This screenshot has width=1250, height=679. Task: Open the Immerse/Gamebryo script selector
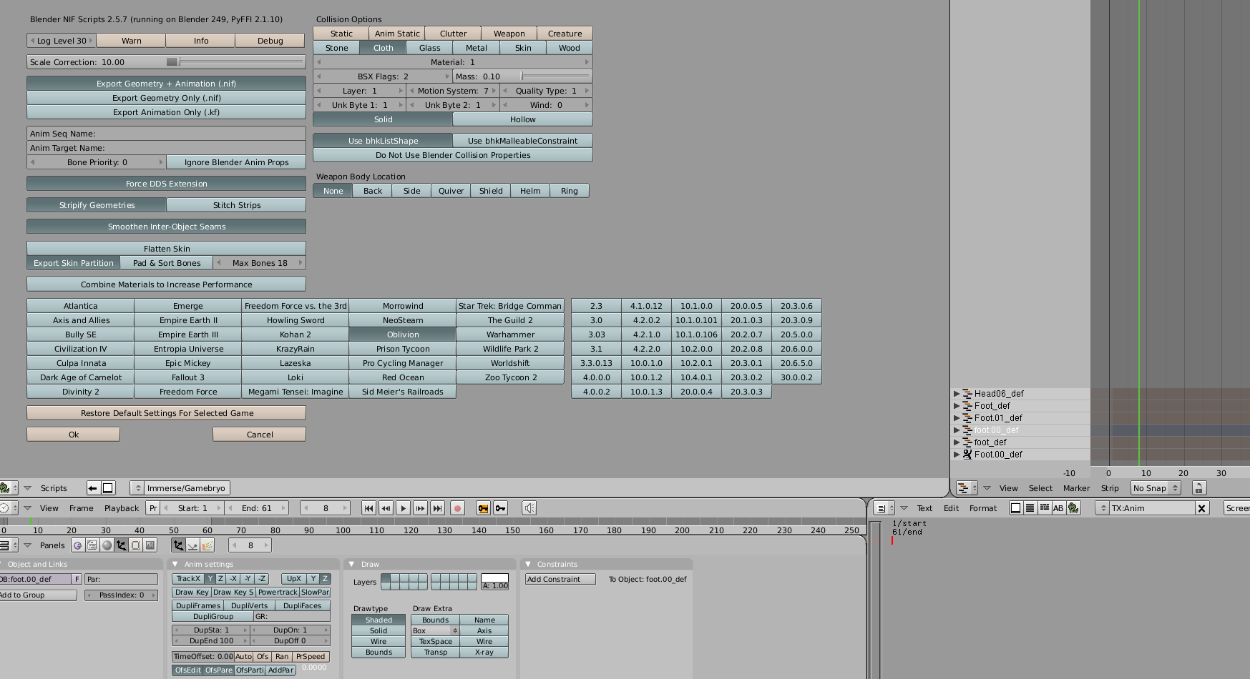pyautogui.click(x=180, y=488)
